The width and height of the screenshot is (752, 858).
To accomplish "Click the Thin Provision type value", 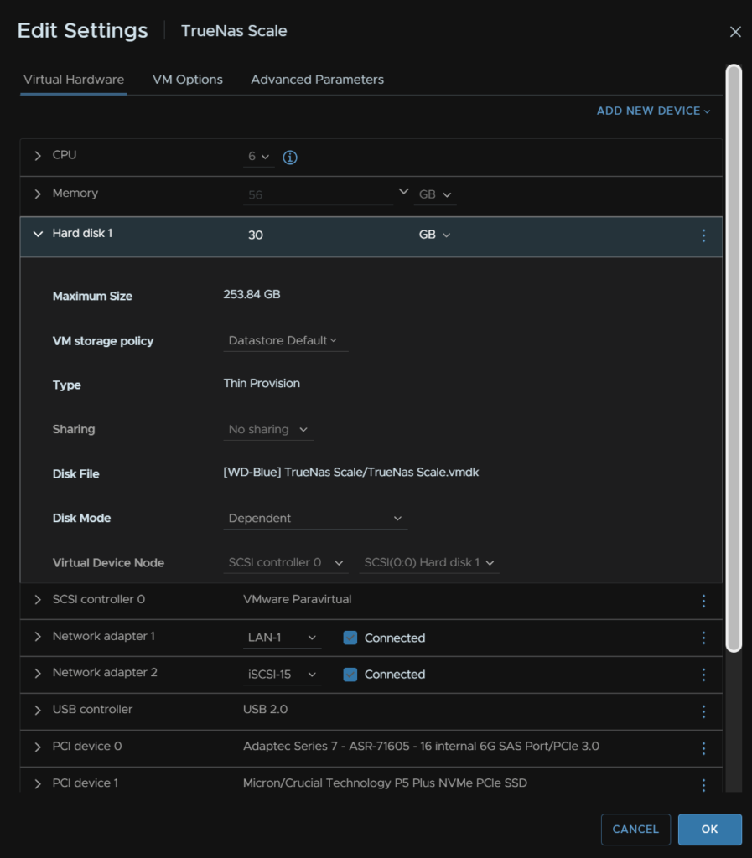I will (x=262, y=383).
